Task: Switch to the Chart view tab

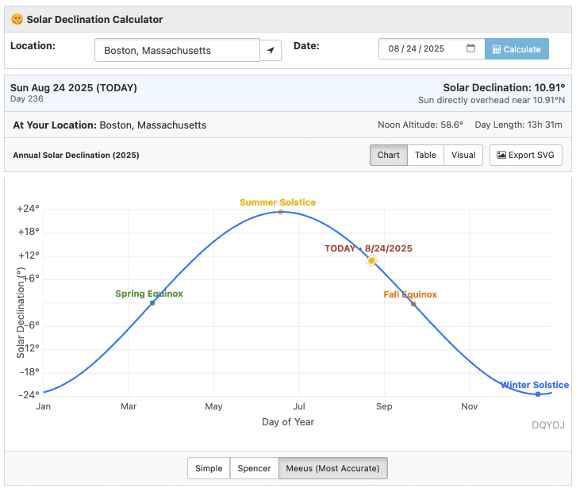Action: (x=389, y=155)
